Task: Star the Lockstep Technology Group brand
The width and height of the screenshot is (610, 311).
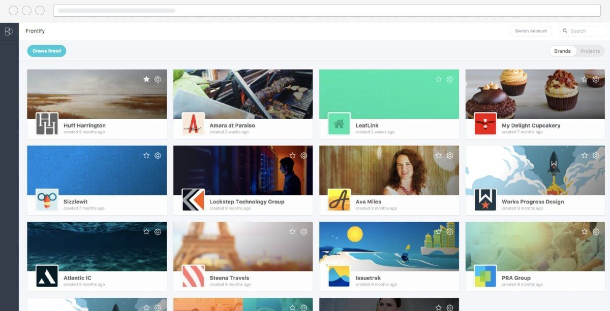Action: pyautogui.click(x=292, y=155)
